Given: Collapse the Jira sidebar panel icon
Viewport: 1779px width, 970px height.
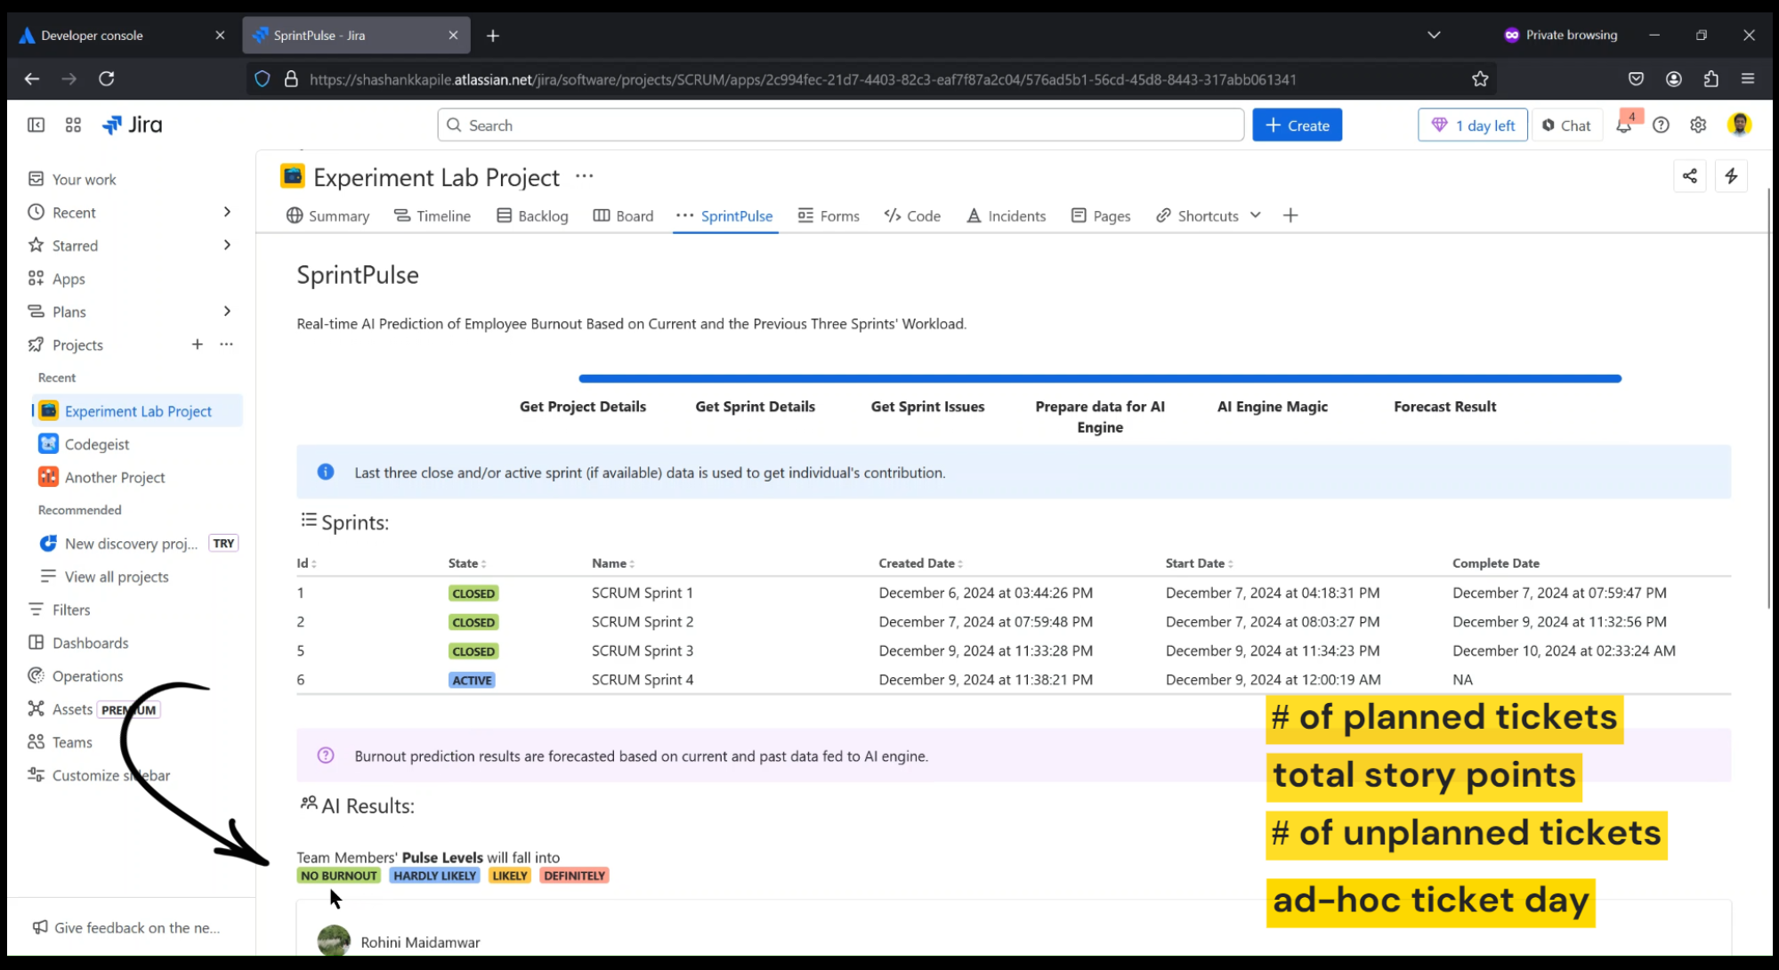Looking at the screenshot, I should [x=36, y=125].
